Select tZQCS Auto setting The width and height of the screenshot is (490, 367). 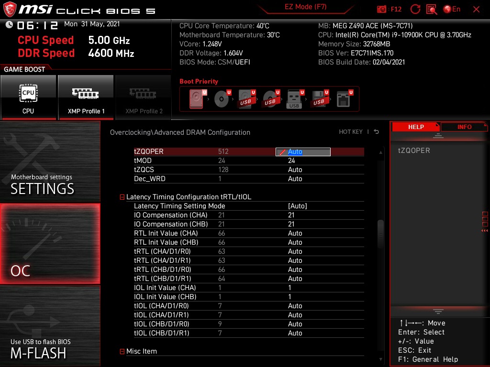295,170
